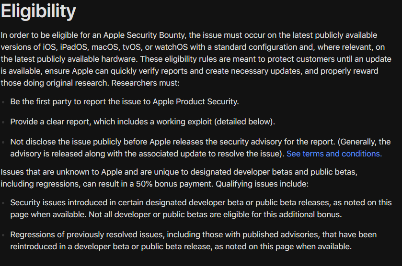Viewport: 402px width, 266px height.
Task: Click the "Regressions of previously resolved issues" bullet text
Action: click(193, 240)
